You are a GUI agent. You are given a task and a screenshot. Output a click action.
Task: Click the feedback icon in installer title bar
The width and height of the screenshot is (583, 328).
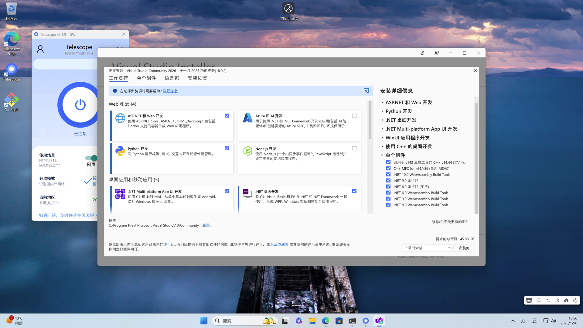click(x=436, y=53)
